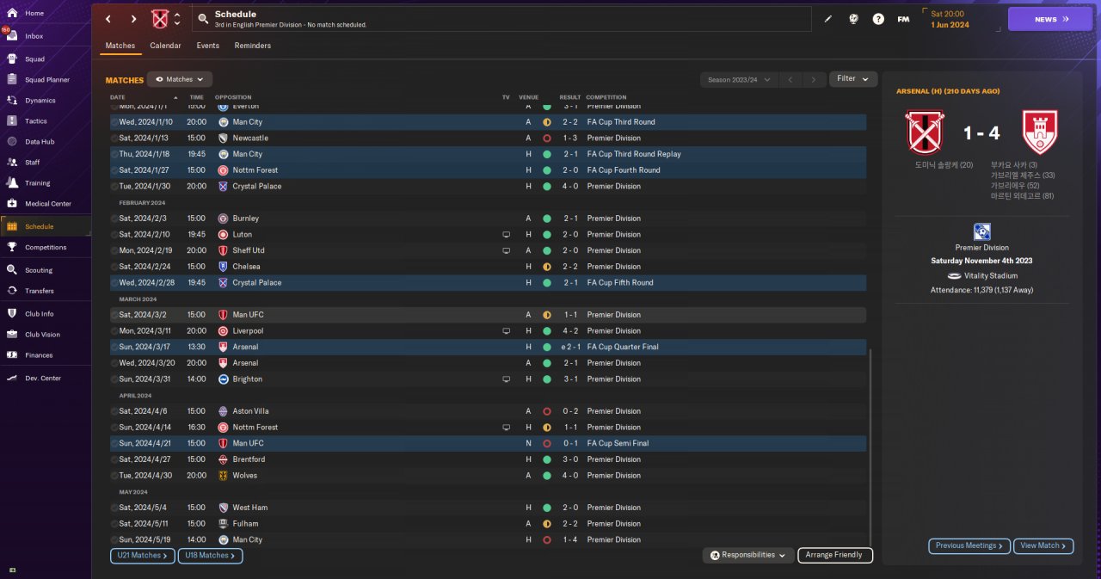This screenshot has height=579, width=1101.
Task: Click Arrange Friendly button
Action: pos(835,555)
